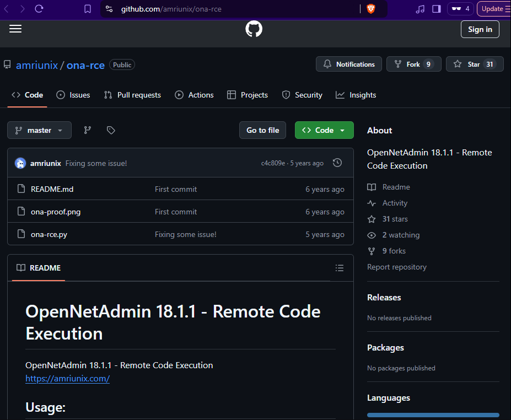
Task: Toggle the browser sidebar panel
Action: click(x=437, y=9)
